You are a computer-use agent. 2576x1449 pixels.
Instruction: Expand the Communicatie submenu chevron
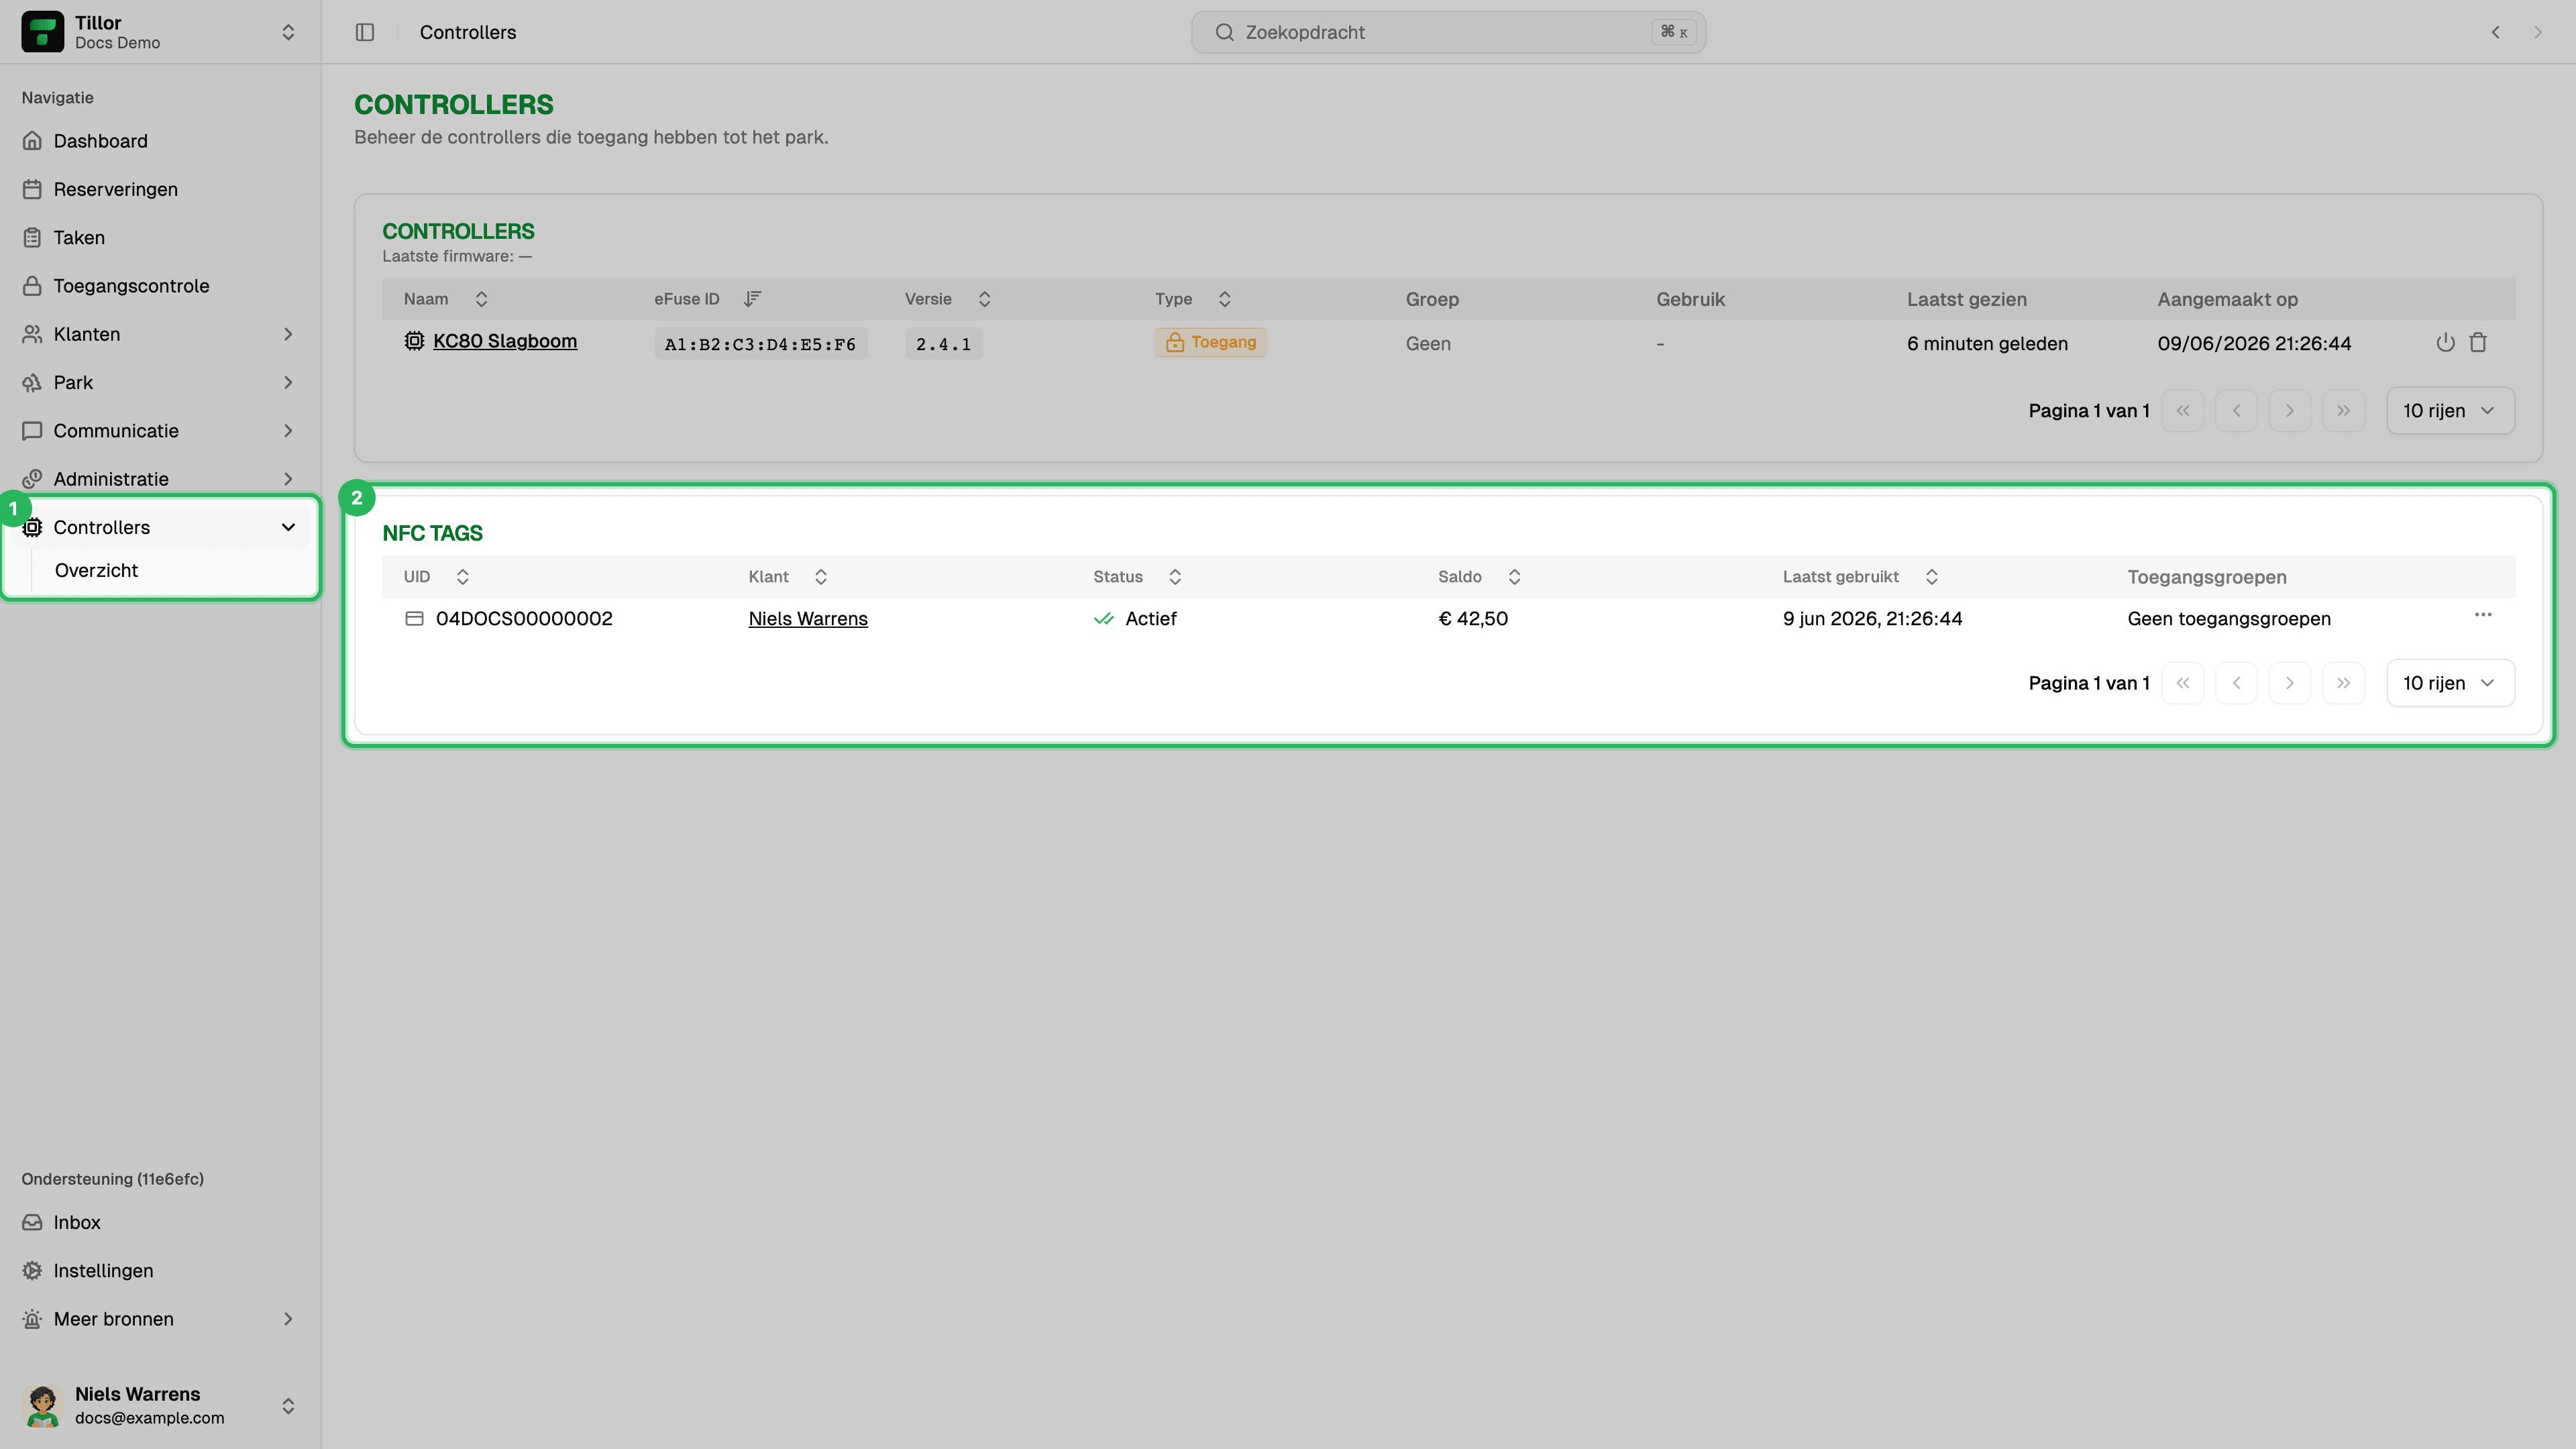(x=288, y=431)
